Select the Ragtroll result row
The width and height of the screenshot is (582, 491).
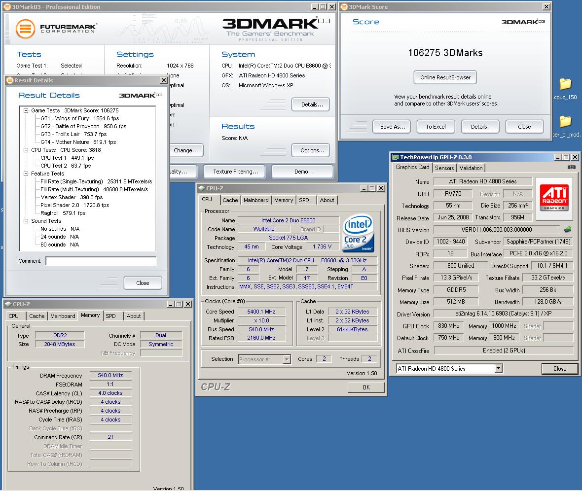(x=63, y=213)
